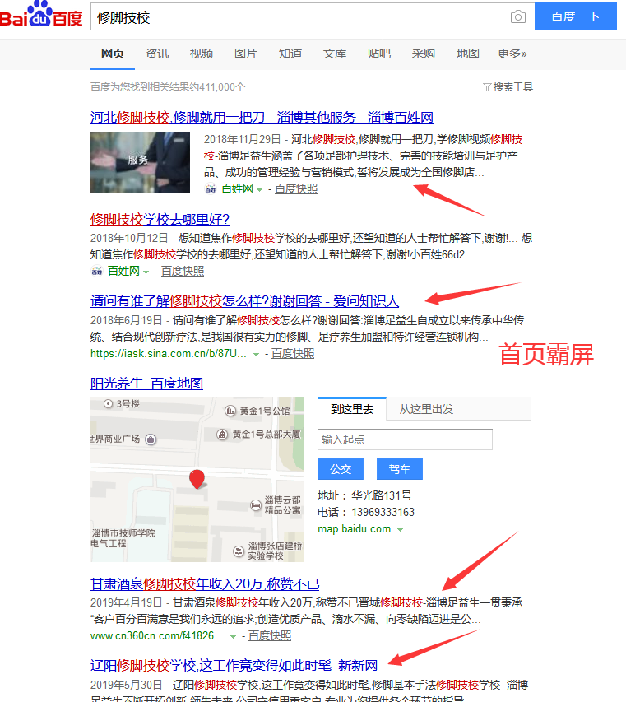Open 百度快照 of the second result
The height and width of the screenshot is (702, 626).
point(183,272)
